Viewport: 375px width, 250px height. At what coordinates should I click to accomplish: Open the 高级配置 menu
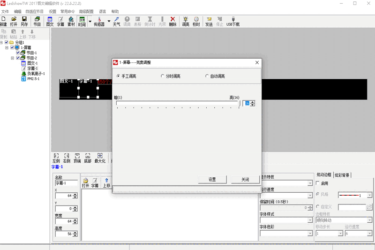(85, 11)
